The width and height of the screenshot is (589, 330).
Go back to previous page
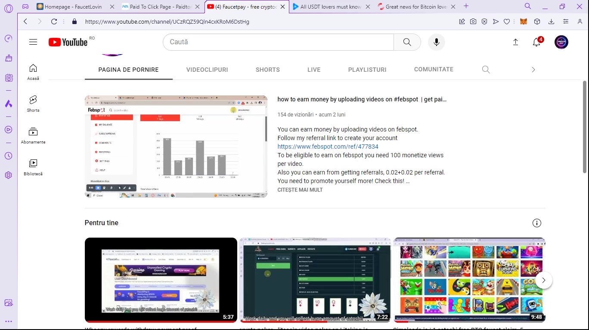(25, 21)
